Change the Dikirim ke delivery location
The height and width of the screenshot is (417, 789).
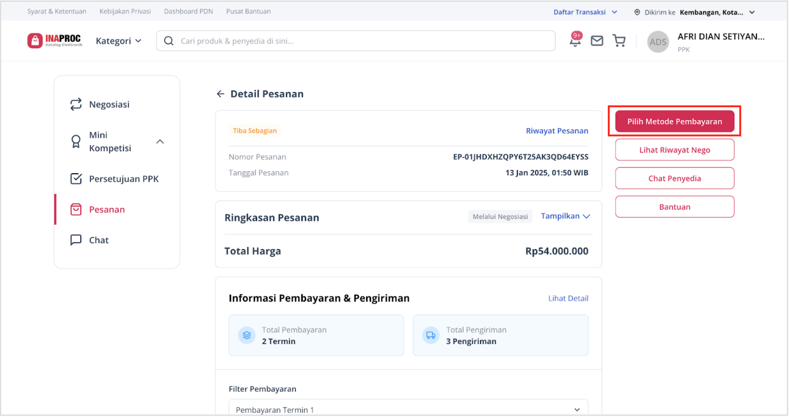tap(695, 12)
